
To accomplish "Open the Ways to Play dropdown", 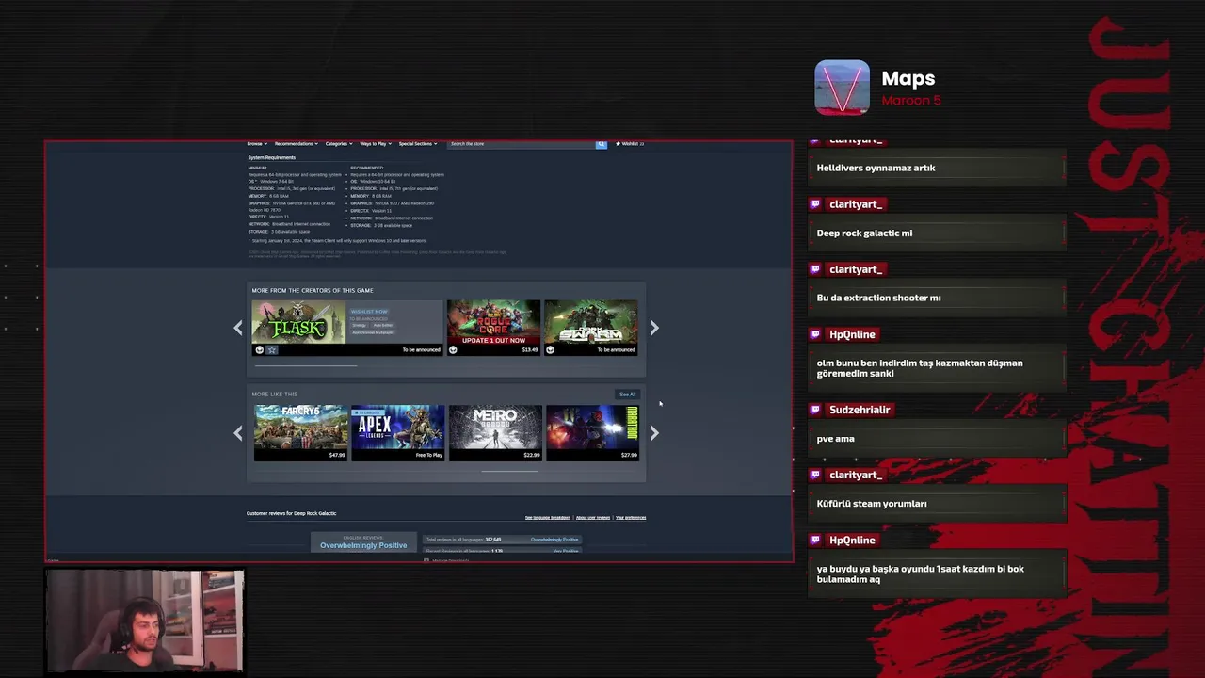I will 376,144.
